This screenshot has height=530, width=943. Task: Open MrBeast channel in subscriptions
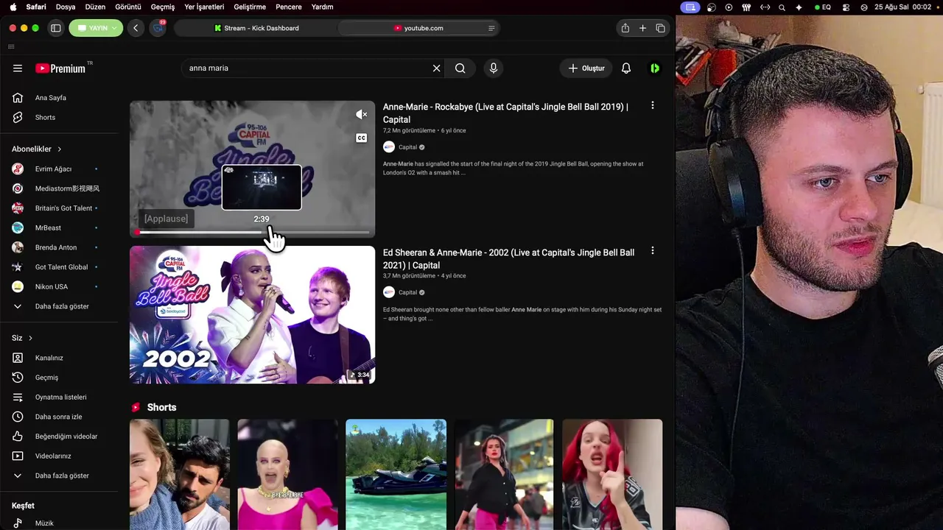tap(59, 228)
